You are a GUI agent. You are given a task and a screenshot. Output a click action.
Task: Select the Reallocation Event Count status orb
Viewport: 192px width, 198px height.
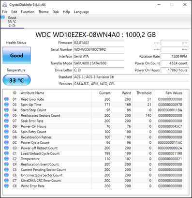click(6, 164)
